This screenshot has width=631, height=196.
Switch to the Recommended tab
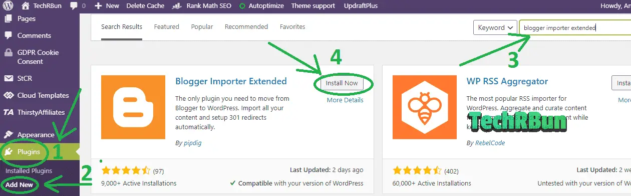[x=246, y=26]
